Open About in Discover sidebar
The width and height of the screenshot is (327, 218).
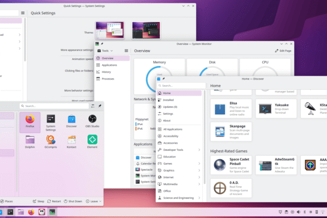179,120
